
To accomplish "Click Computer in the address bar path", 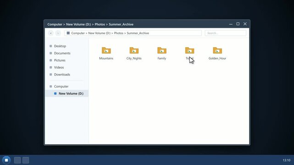I will tap(78, 33).
